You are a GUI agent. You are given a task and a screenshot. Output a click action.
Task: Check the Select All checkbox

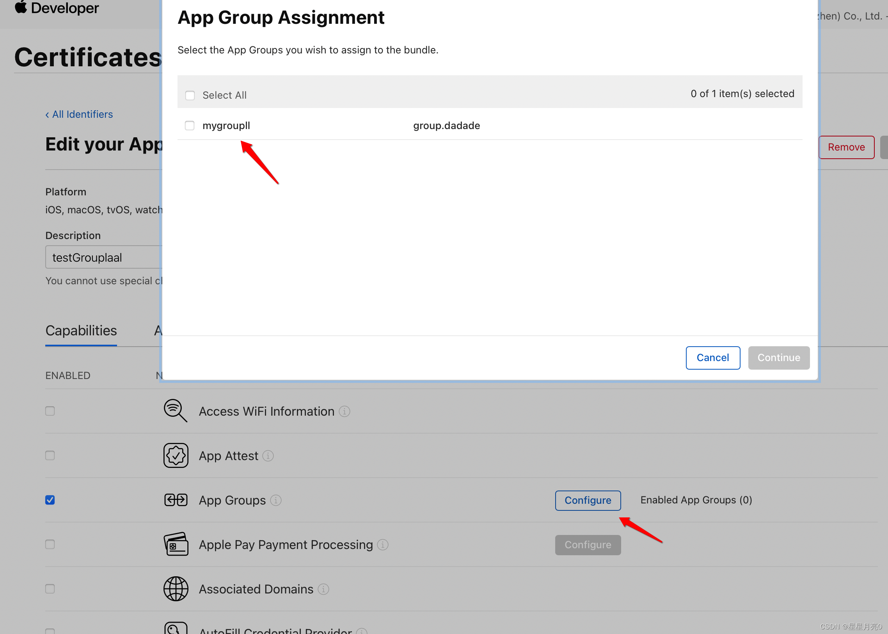tap(190, 95)
